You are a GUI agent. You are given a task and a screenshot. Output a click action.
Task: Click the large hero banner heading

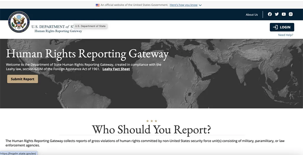pyautogui.click(x=87, y=54)
